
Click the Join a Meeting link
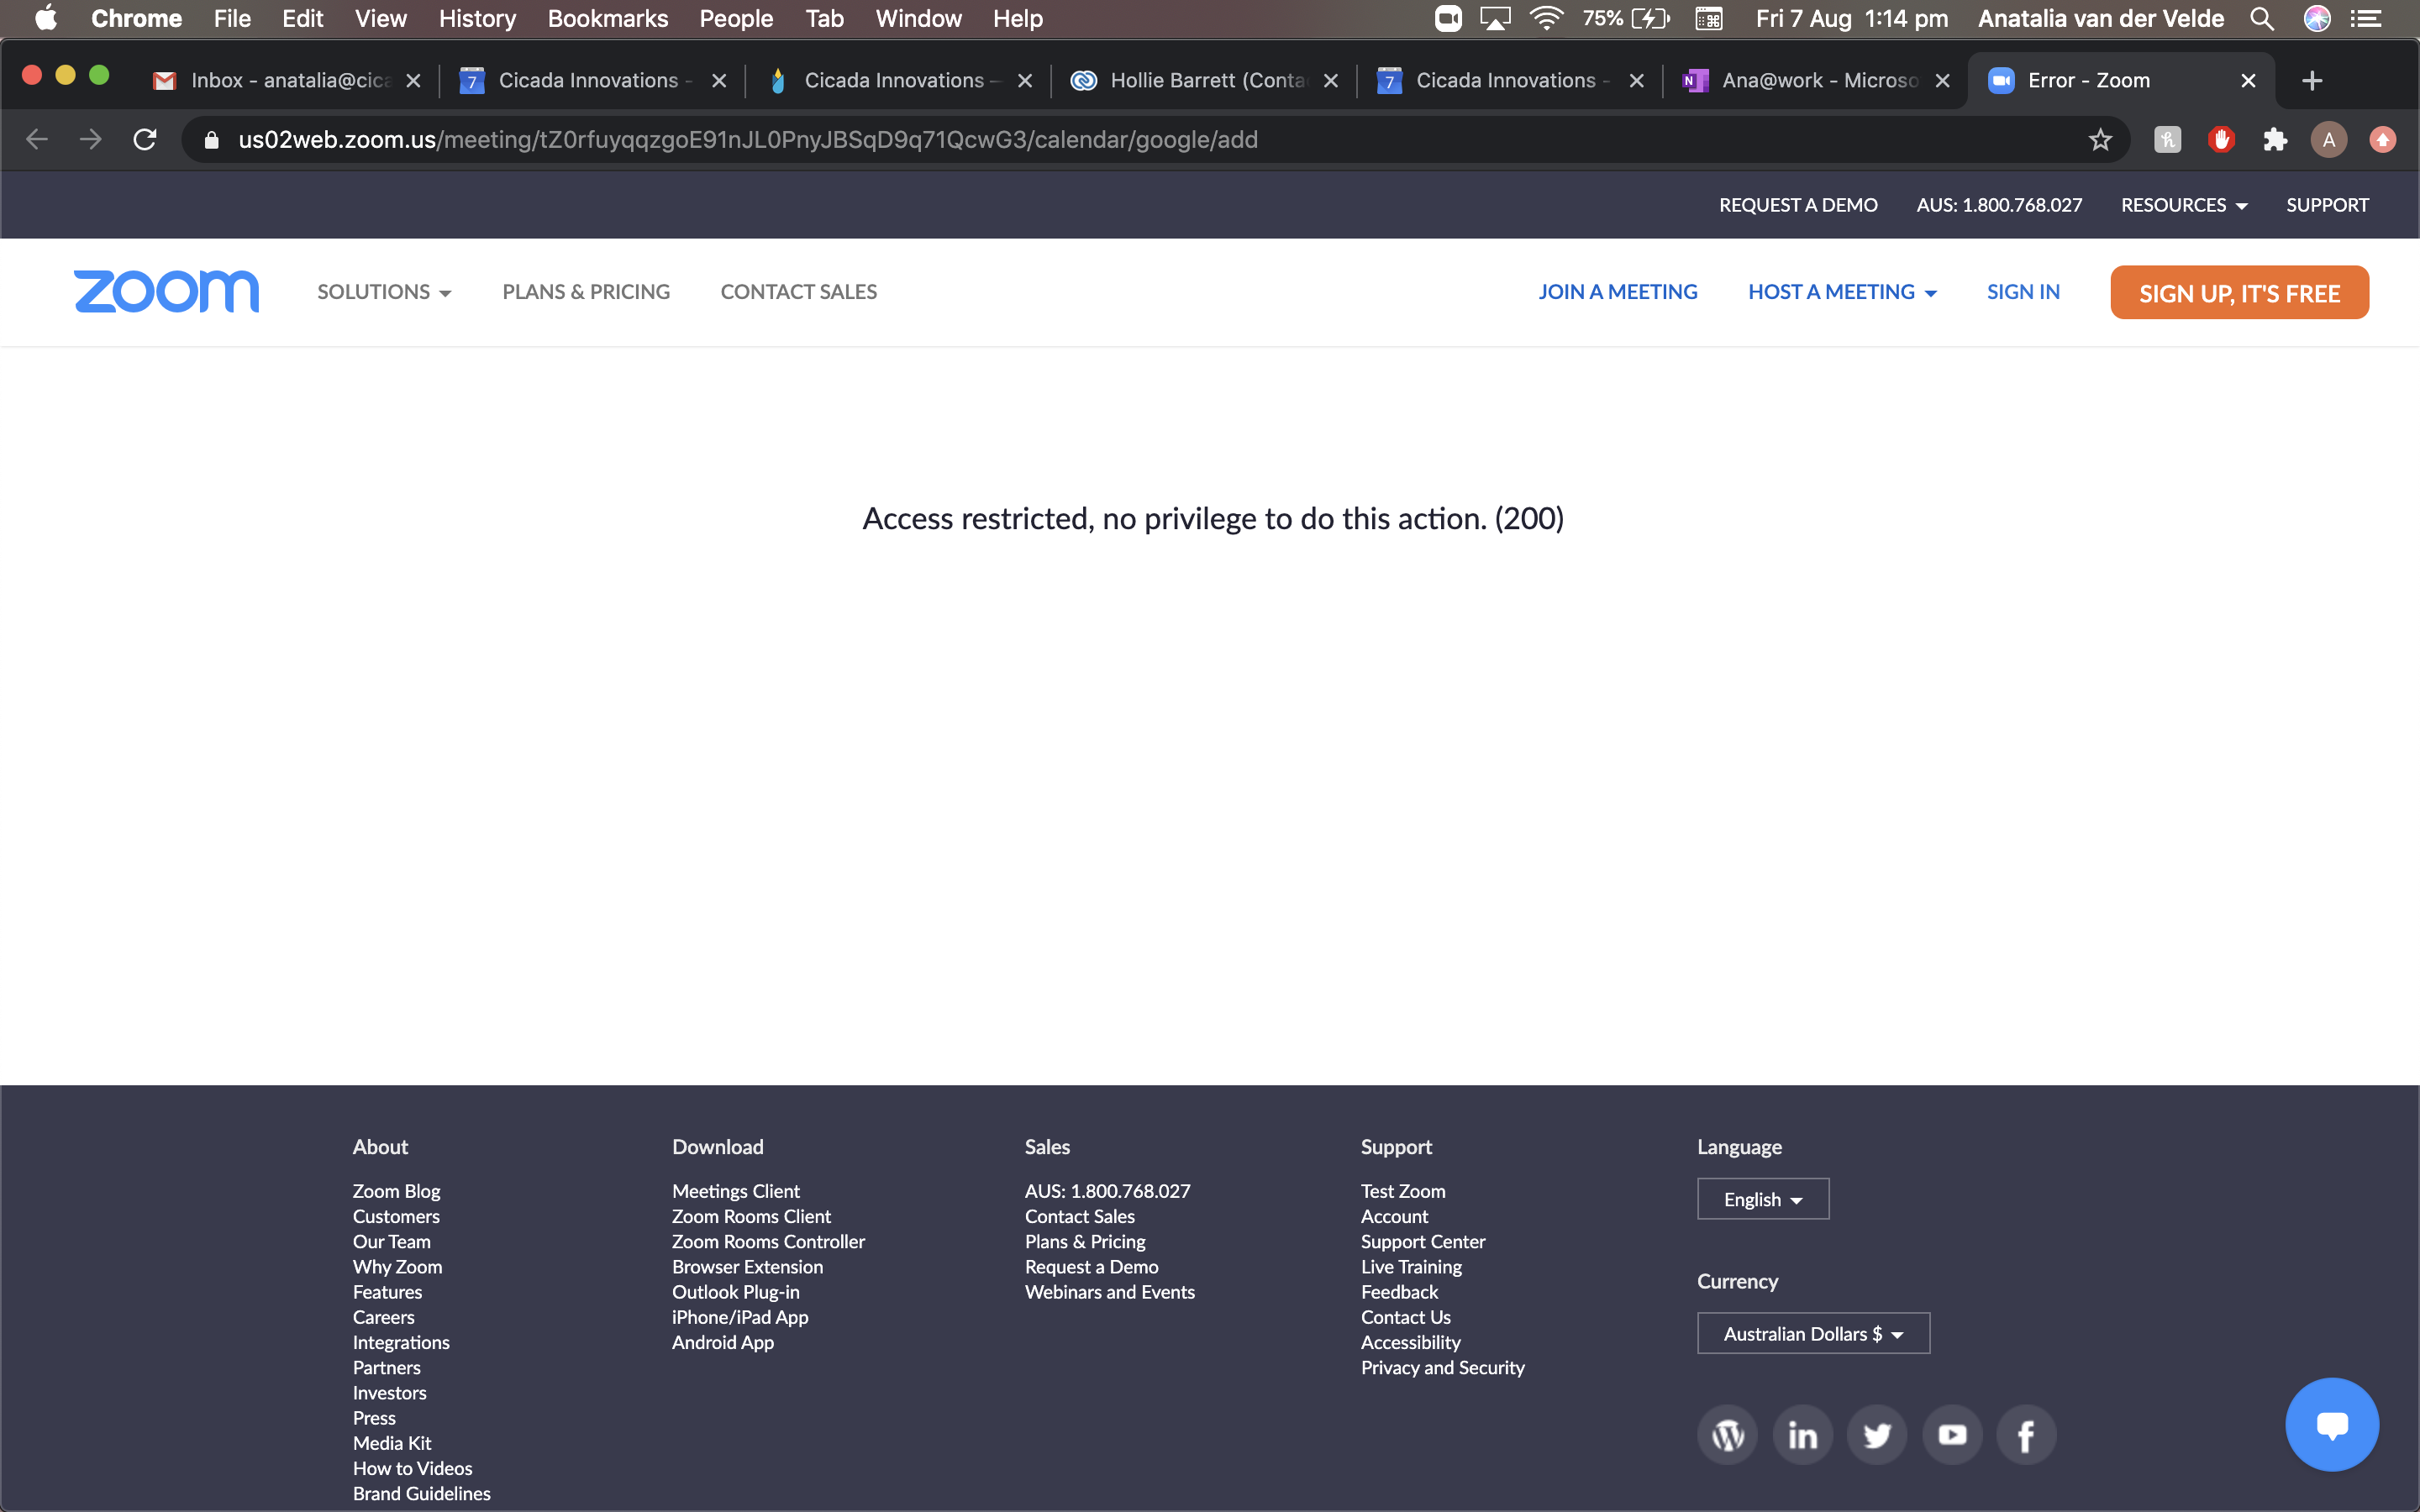coord(1617,292)
